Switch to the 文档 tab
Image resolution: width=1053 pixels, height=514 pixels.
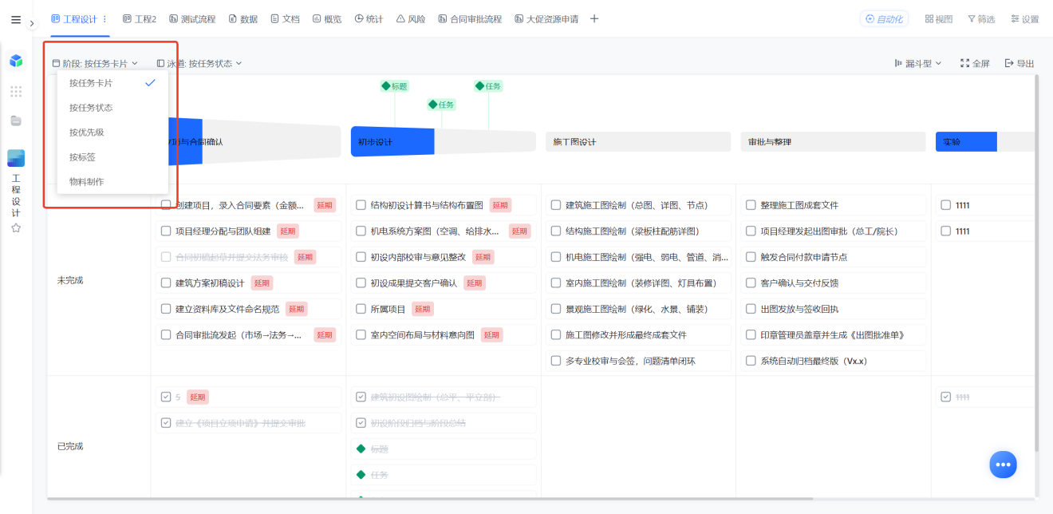[x=285, y=18]
